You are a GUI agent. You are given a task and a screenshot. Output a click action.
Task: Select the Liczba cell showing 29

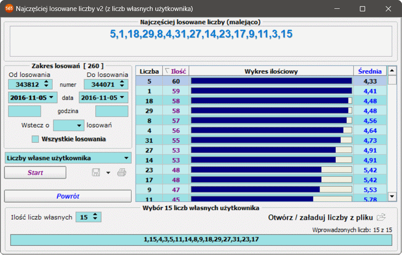pos(149,111)
